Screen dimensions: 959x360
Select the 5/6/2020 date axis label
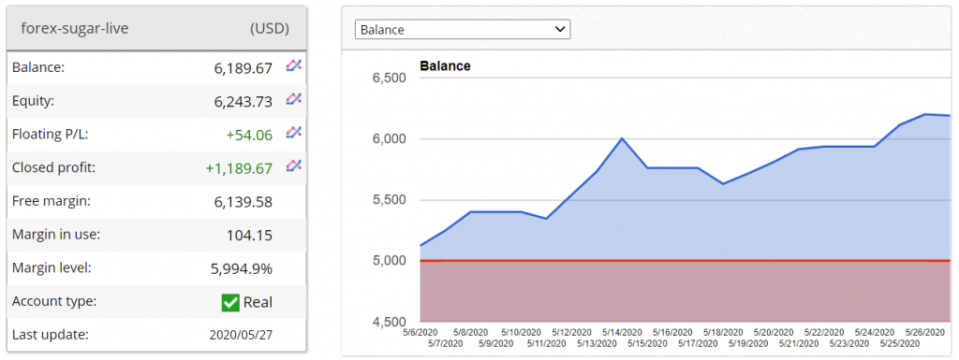[x=420, y=333]
